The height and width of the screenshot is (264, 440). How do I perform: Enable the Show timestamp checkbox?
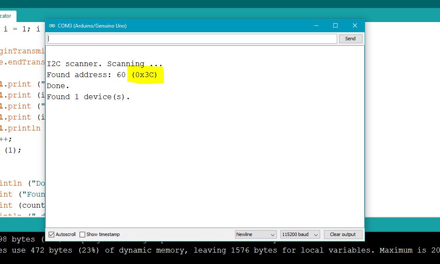(82, 234)
